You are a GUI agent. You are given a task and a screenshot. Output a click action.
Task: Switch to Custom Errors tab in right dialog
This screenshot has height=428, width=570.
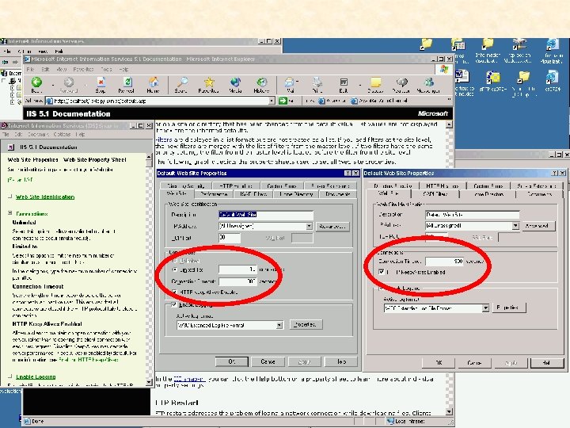[x=488, y=185]
